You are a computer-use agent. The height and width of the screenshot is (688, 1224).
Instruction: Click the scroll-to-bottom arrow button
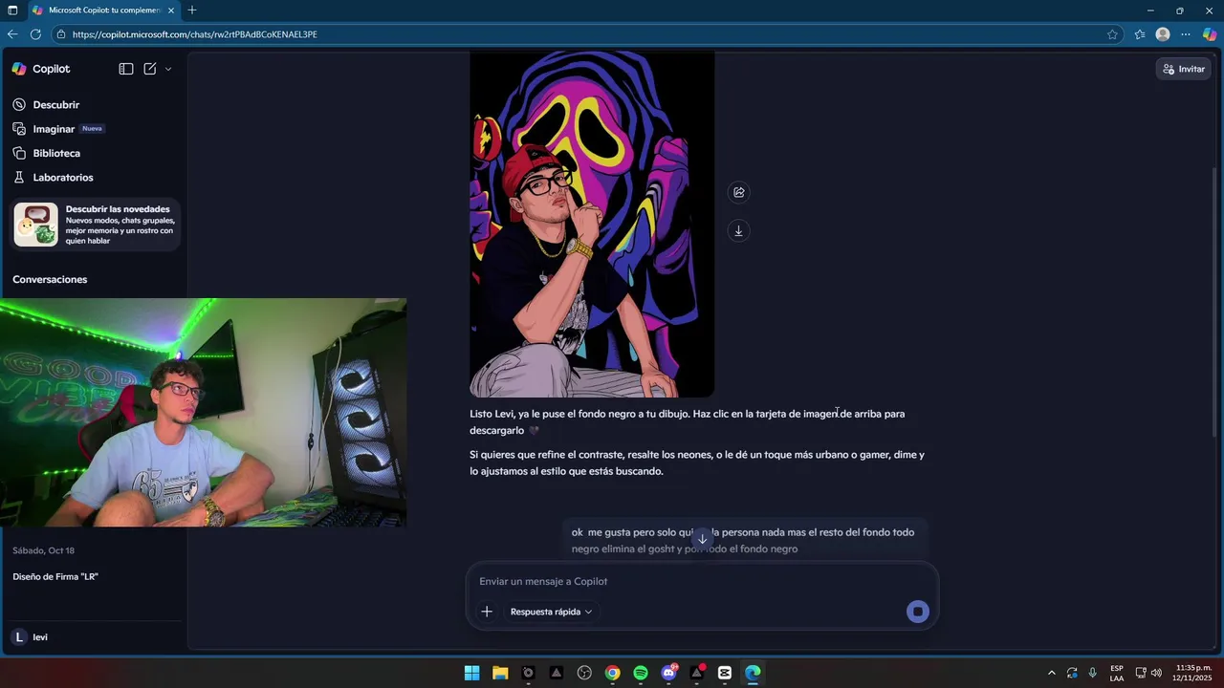(x=702, y=539)
